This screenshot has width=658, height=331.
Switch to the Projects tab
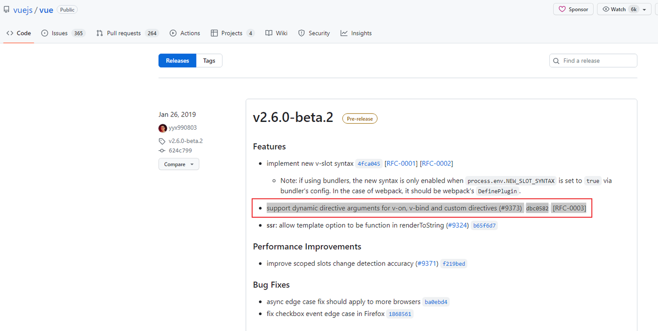[x=232, y=33]
